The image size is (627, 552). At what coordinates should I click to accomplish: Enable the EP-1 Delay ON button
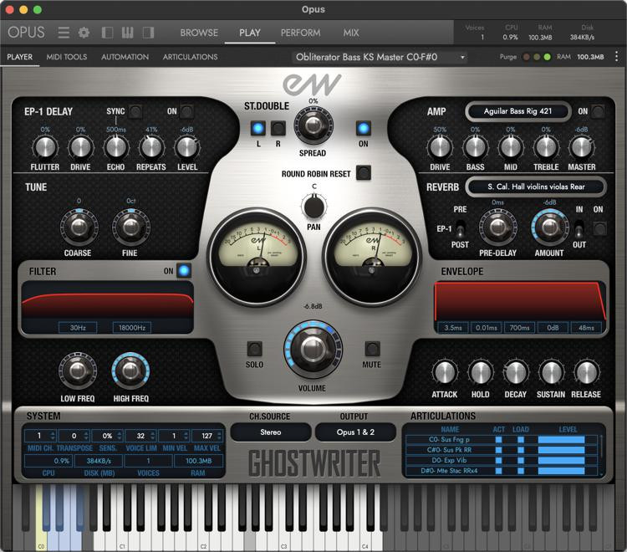point(187,111)
